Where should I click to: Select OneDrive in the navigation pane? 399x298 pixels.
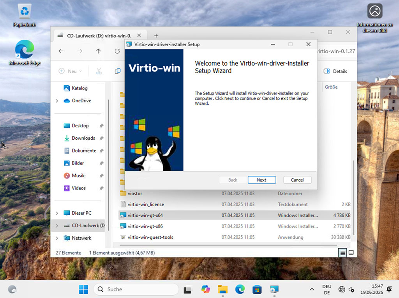click(x=81, y=101)
